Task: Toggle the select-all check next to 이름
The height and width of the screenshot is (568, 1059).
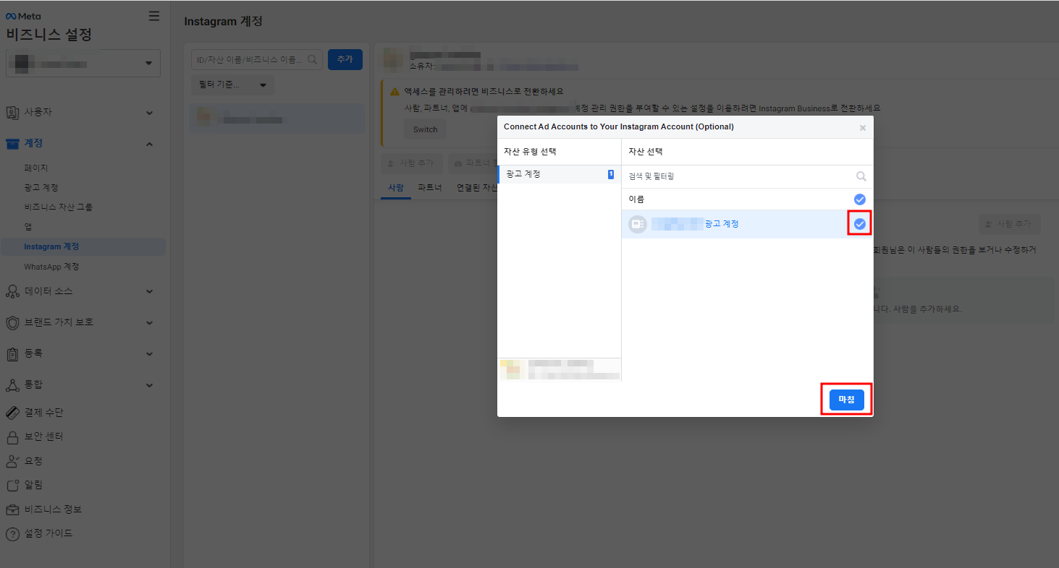Action: pos(859,199)
